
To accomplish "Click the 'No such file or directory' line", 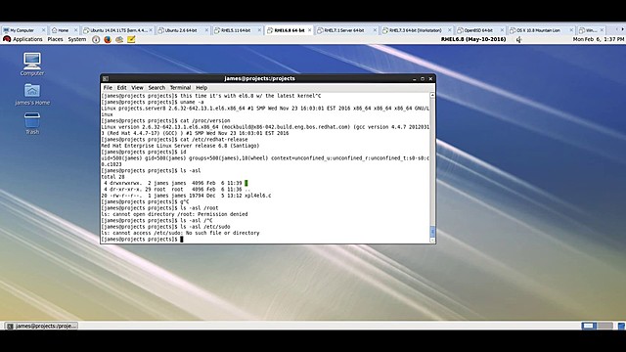I will click(180, 233).
